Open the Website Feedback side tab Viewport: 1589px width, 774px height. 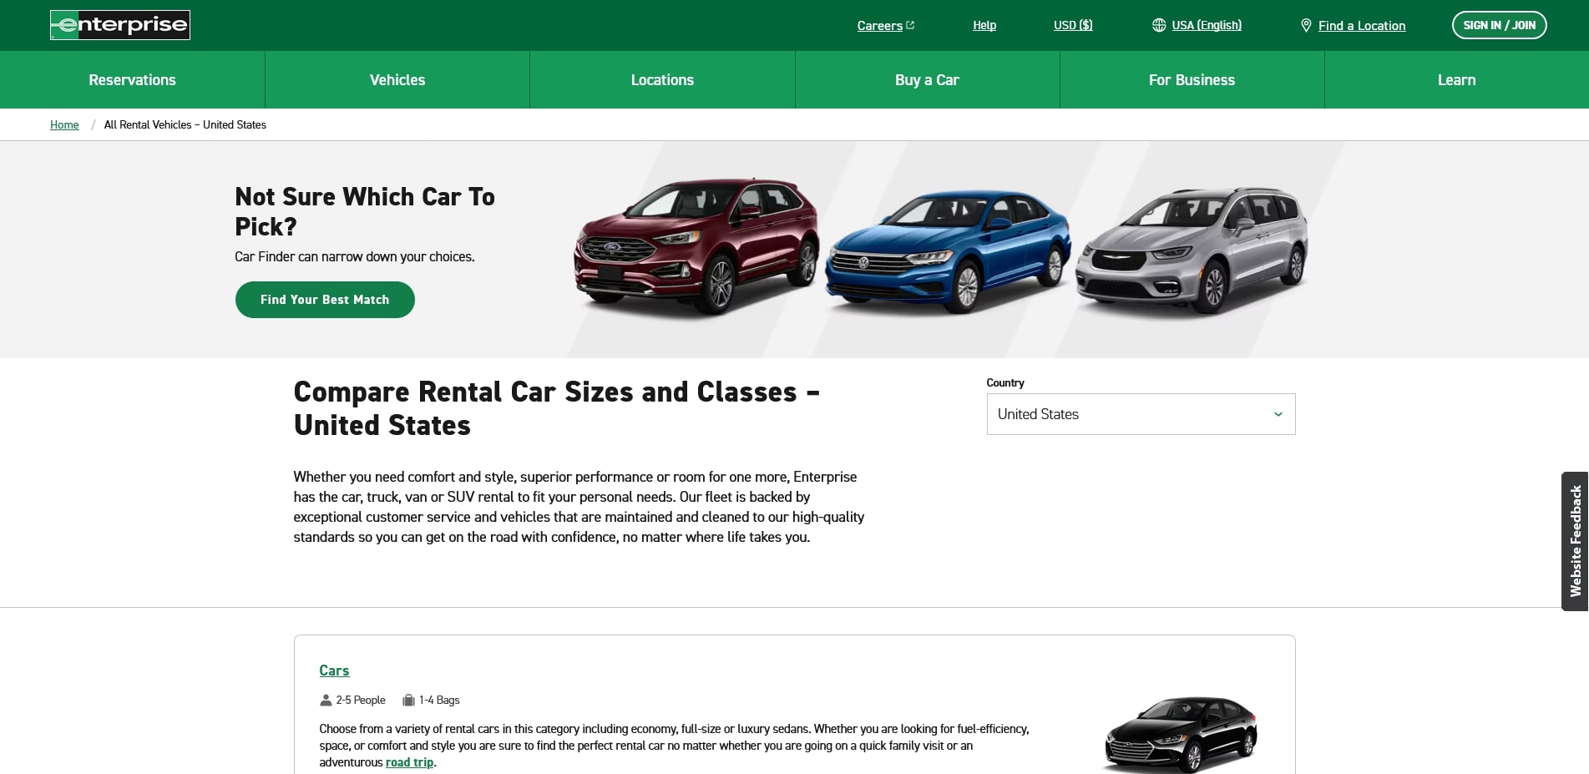[1575, 541]
